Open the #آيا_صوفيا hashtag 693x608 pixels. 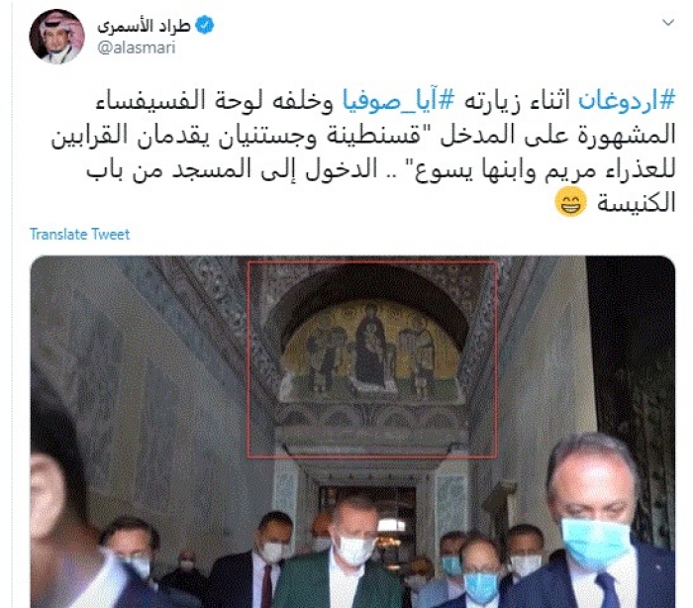tap(398, 100)
